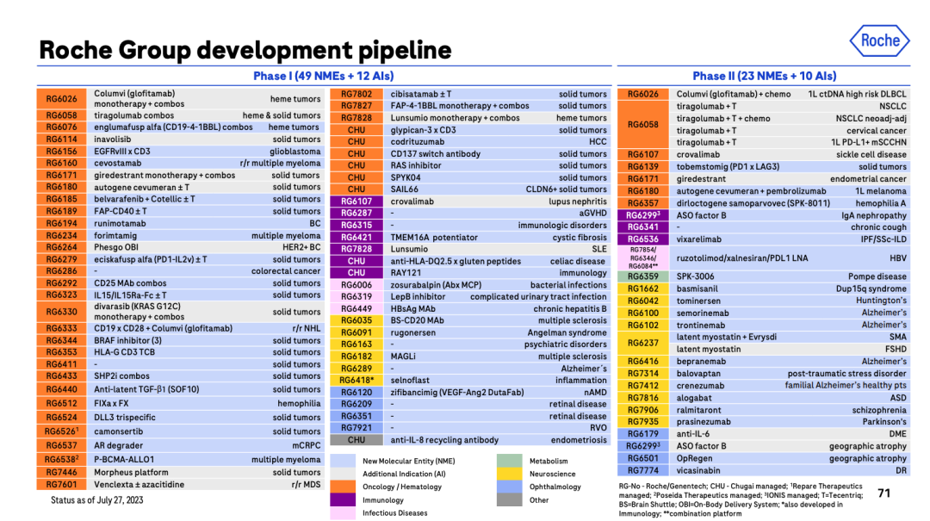The height and width of the screenshot is (521, 930).
Task: Select the zosurabalpin (Abx MCP) entry
Action: (x=436, y=285)
